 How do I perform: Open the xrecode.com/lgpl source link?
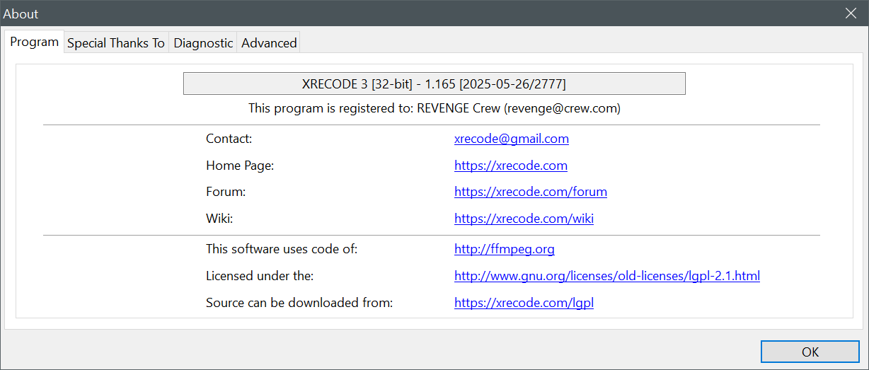[524, 303]
